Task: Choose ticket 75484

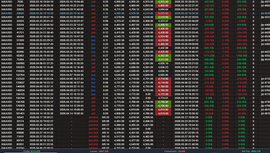Action: click(x=20, y=59)
